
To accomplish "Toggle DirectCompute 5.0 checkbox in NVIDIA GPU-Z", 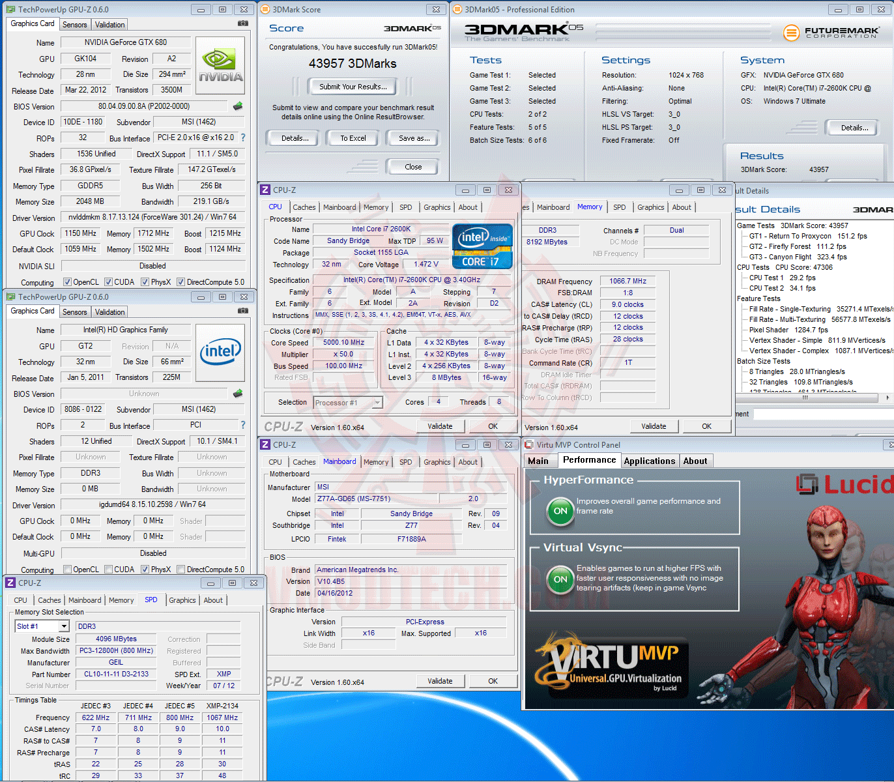I will (x=180, y=282).
